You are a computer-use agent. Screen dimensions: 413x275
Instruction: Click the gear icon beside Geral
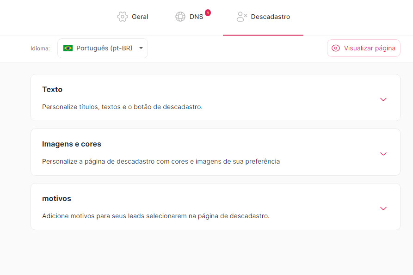(x=123, y=17)
